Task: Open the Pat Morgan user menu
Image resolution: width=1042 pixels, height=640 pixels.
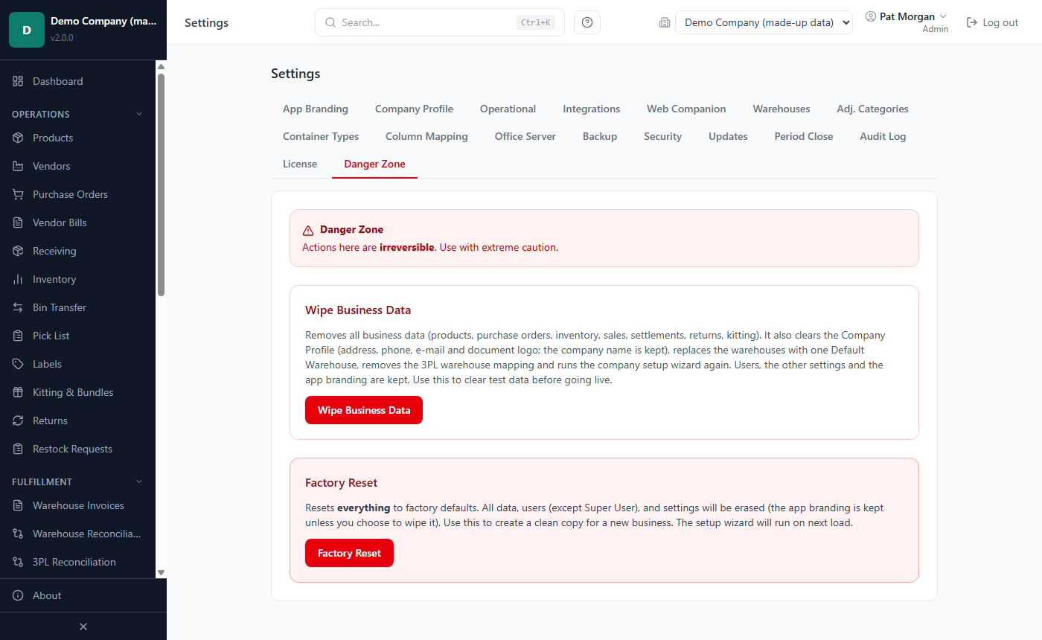Action: click(907, 22)
